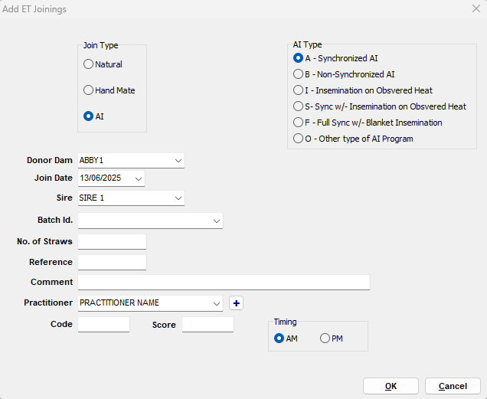
Task: Focus the Score input field
Action: tap(208, 325)
